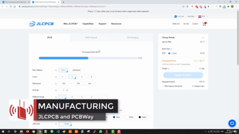
Task: Select 6 layers option
Action: point(91,77)
